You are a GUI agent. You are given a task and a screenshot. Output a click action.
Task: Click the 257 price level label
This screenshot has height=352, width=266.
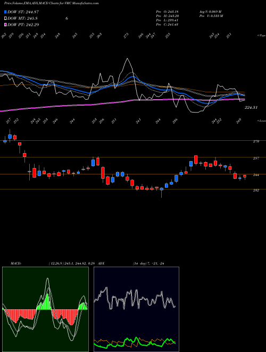pos(256,158)
